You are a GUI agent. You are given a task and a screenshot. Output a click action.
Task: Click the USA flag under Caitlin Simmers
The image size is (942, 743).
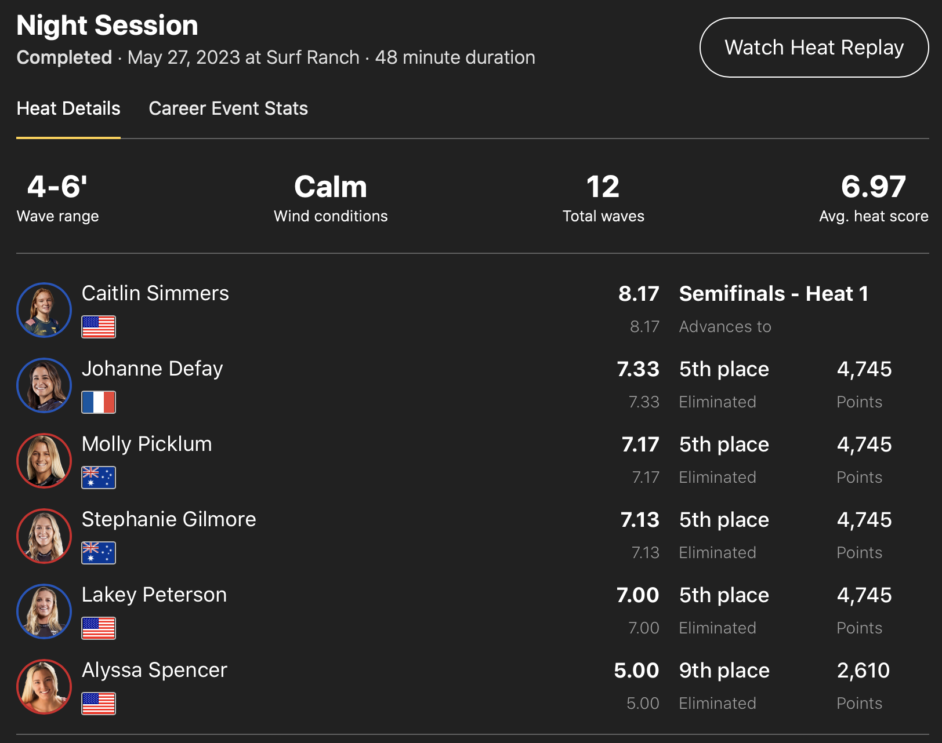tap(99, 327)
